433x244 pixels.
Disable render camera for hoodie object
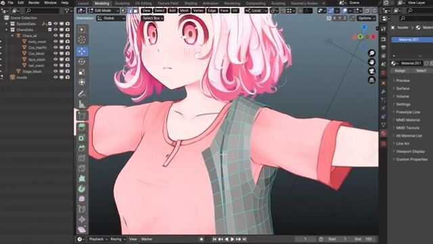point(68,77)
